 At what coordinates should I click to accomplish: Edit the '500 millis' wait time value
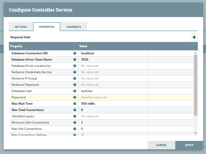point(113,104)
